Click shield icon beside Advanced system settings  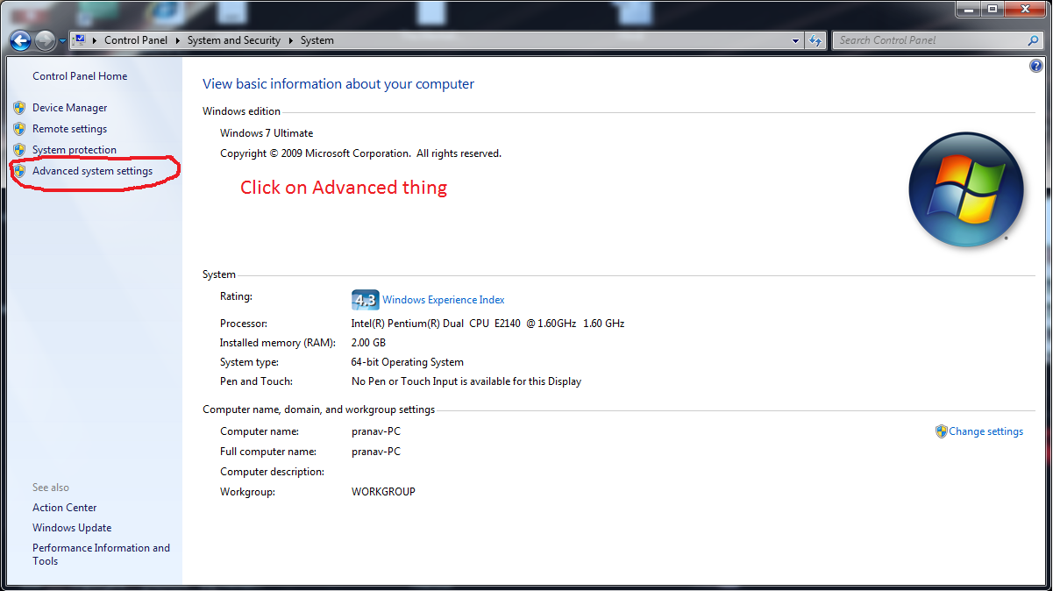(19, 171)
